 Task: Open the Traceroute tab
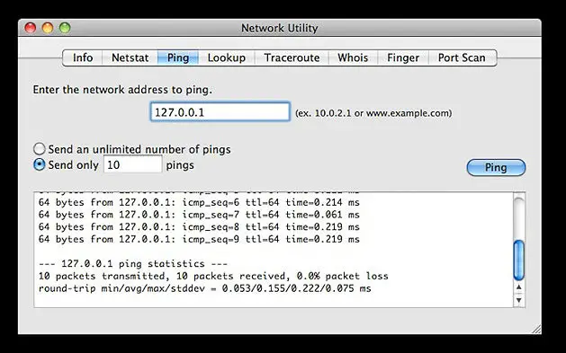click(292, 58)
